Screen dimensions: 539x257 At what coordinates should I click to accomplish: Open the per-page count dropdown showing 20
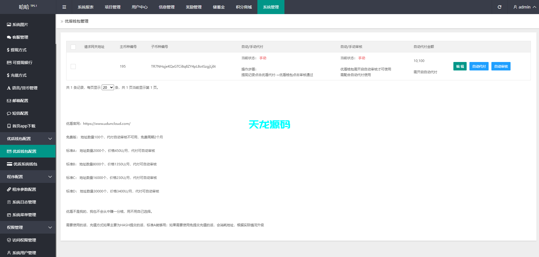(x=108, y=87)
